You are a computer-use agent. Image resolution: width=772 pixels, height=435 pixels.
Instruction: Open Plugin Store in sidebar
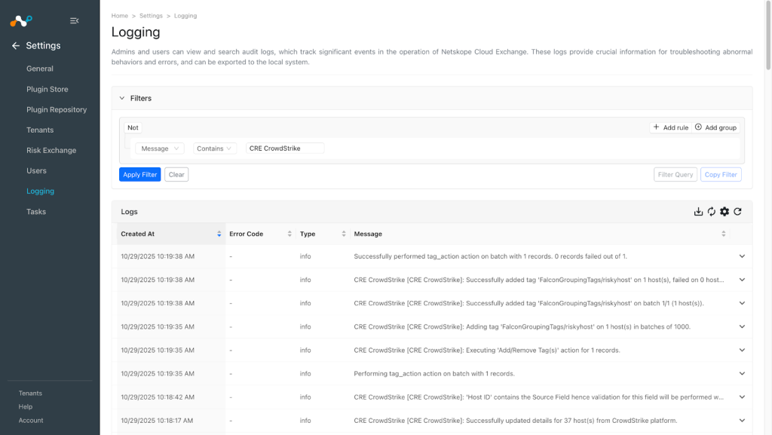47,89
